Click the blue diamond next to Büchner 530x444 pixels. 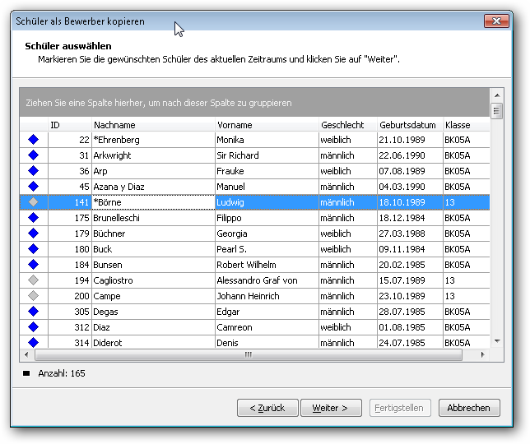click(x=33, y=234)
